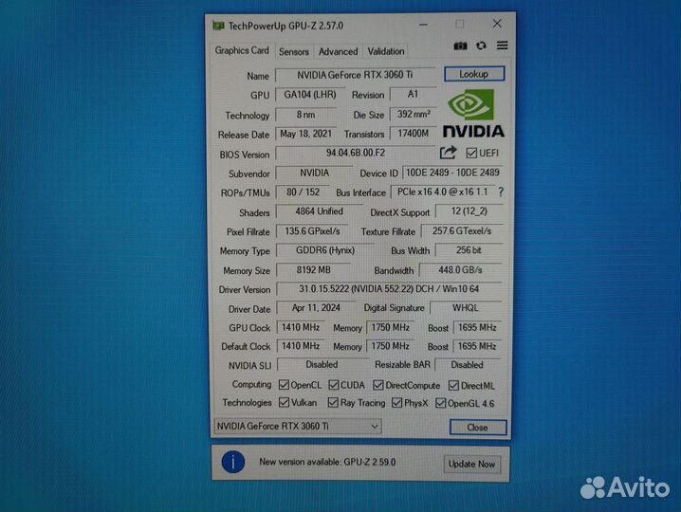The width and height of the screenshot is (681, 512).
Task: Toggle the DirectCompute checkbox
Action: click(x=378, y=385)
